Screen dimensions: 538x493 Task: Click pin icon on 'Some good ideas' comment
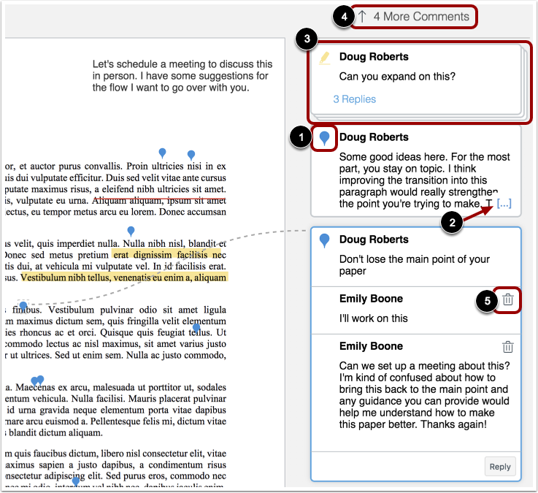click(x=324, y=138)
